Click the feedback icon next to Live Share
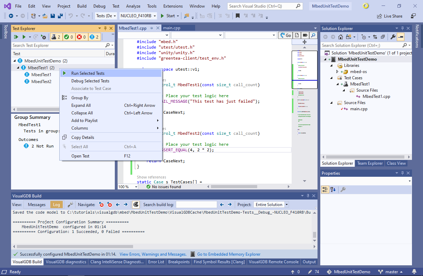Screen dimensions: 423x276 [413, 16]
